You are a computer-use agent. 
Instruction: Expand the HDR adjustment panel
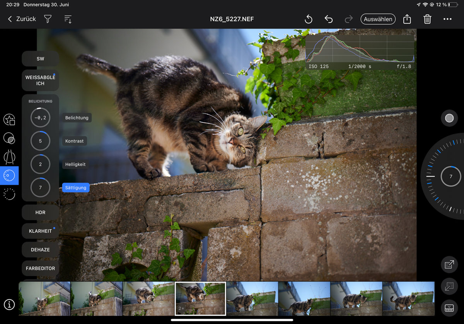point(40,212)
